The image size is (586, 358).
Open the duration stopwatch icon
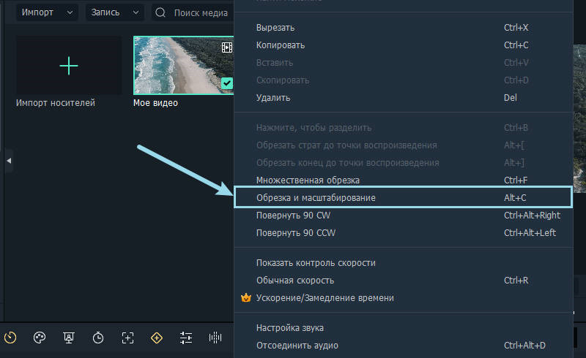tap(98, 338)
